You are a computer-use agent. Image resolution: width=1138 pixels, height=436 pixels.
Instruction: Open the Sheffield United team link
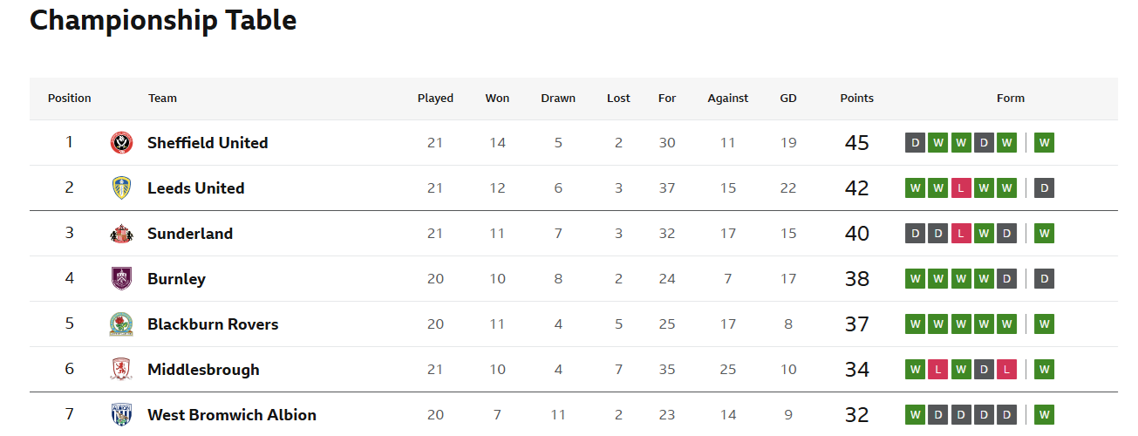(208, 143)
